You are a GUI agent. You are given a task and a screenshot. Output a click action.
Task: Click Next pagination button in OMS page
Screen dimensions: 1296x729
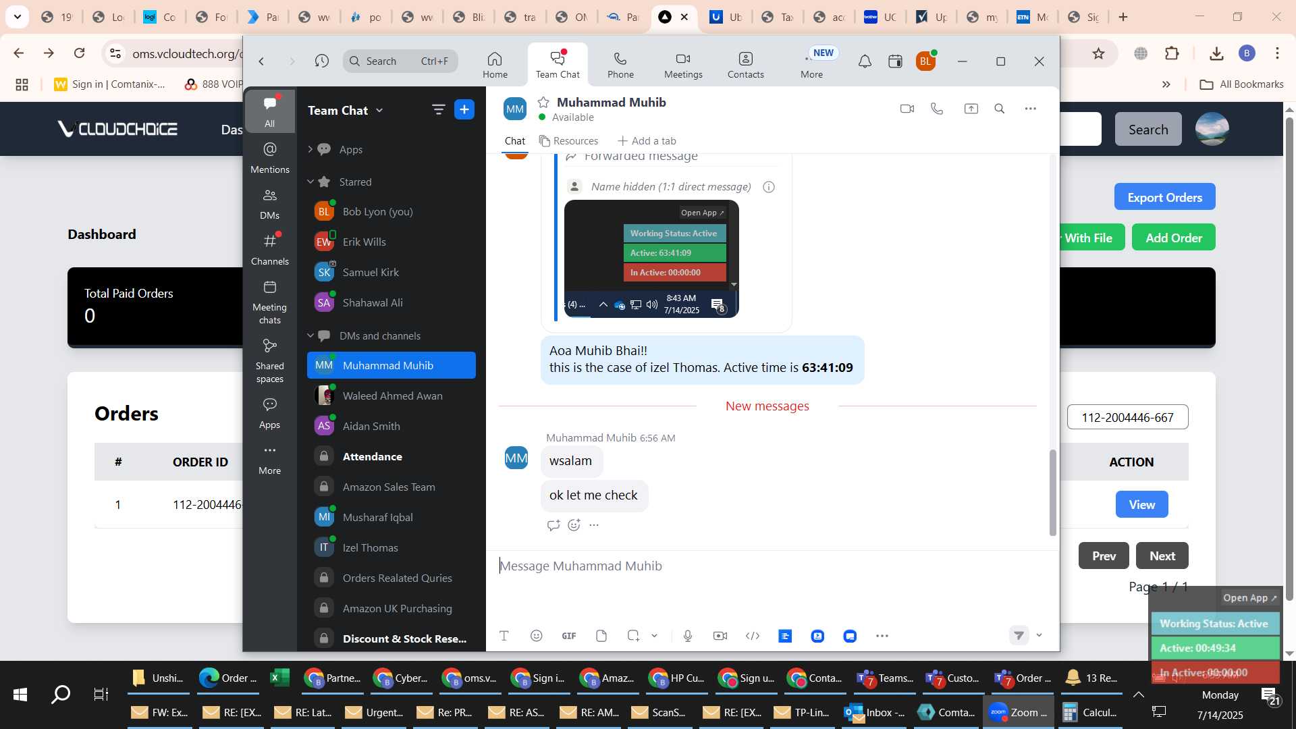(1162, 556)
